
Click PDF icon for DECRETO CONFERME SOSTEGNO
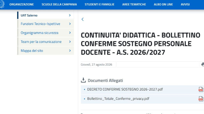201,89
